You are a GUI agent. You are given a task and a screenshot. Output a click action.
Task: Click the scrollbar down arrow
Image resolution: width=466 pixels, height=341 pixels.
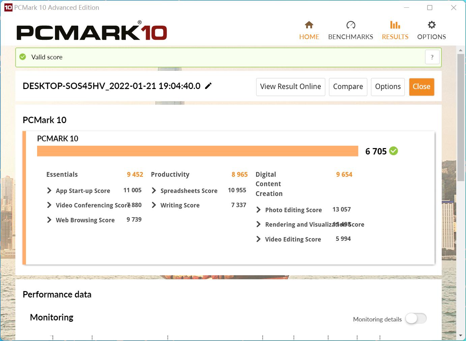(x=461, y=336)
